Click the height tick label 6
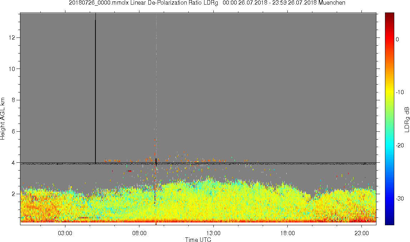The height and width of the screenshot is (242, 410). (x=14, y=132)
